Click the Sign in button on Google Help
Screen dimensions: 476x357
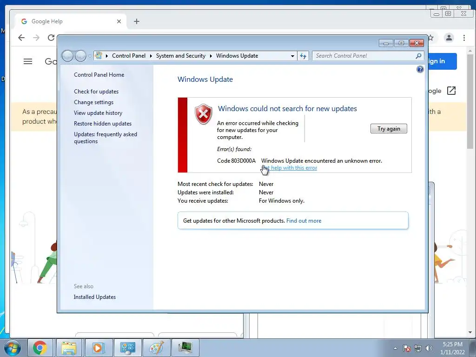(443, 61)
